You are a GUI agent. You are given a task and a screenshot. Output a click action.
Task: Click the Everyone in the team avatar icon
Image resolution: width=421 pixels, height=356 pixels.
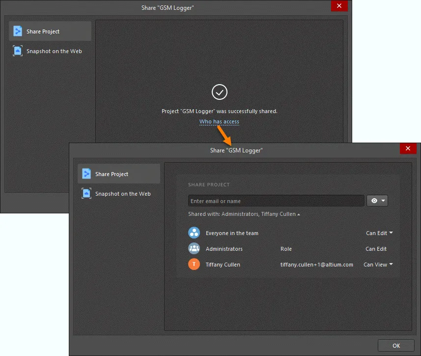[x=194, y=233]
